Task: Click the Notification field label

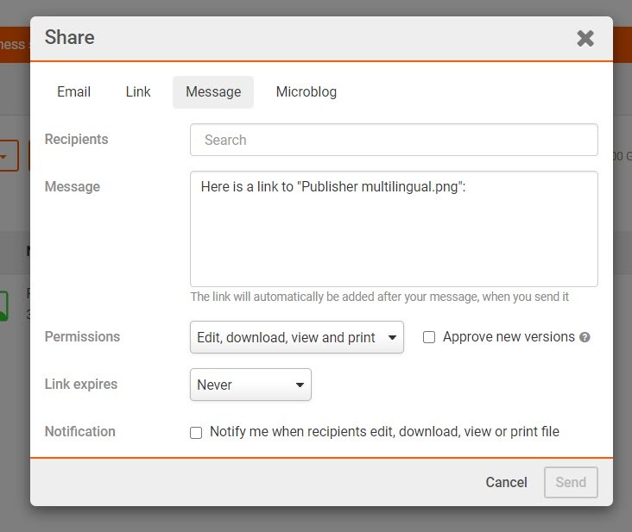Action: (x=80, y=431)
